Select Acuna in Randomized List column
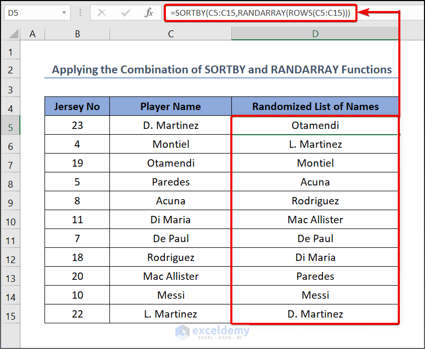Viewport: 425px width, 349px height. pyautogui.click(x=315, y=182)
